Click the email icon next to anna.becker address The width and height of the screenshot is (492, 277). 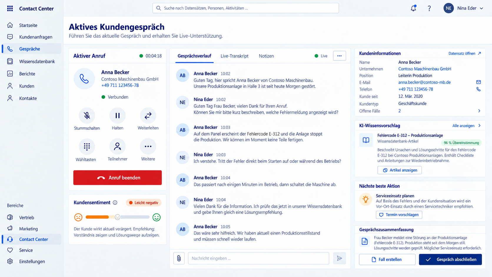pyautogui.click(x=478, y=82)
